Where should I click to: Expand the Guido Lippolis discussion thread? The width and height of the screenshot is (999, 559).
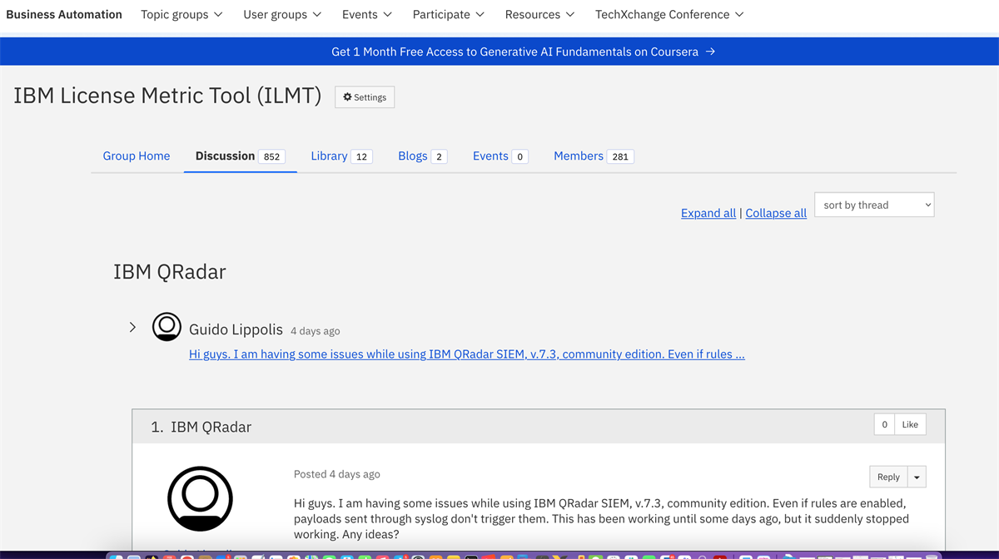coord(132,327)
